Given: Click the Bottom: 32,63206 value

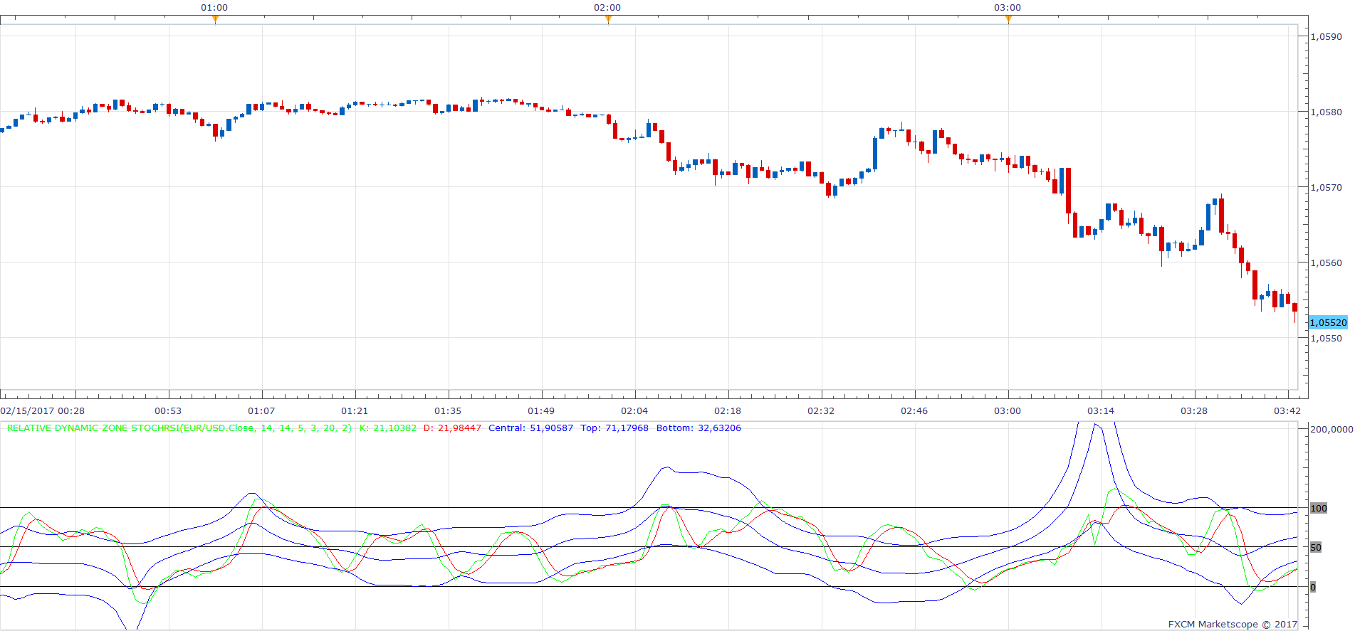Looking at the screenshot, I should pyautogui.click(x=699, y=428).
